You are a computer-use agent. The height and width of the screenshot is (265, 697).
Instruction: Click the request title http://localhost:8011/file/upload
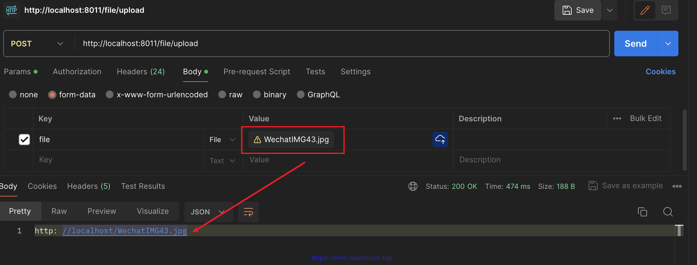pos(84,10)
